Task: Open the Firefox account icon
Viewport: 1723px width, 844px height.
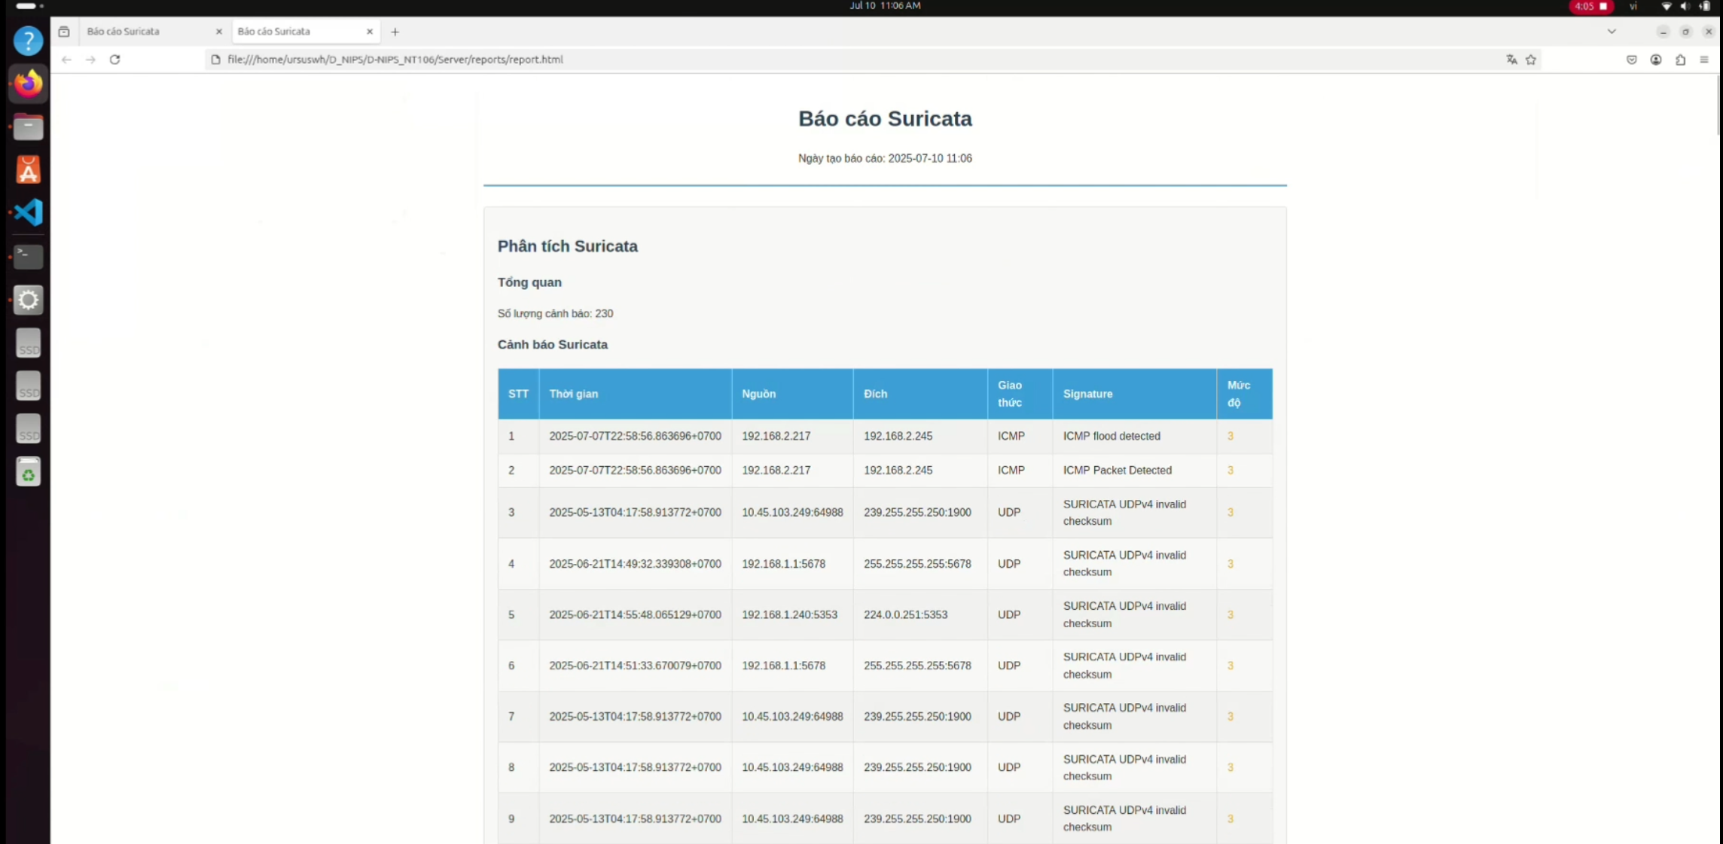Action: tap(1655, 59)
